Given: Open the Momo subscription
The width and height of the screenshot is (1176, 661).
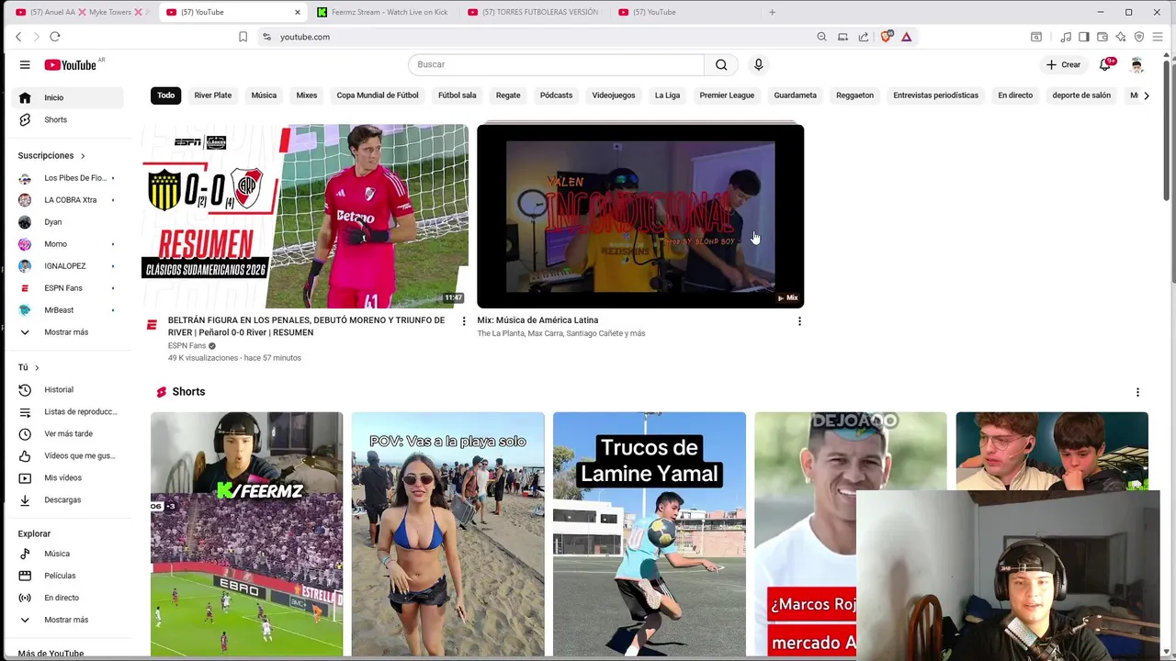Looking at the screenshot, I should pyautogui.click(x=69, y=244).
